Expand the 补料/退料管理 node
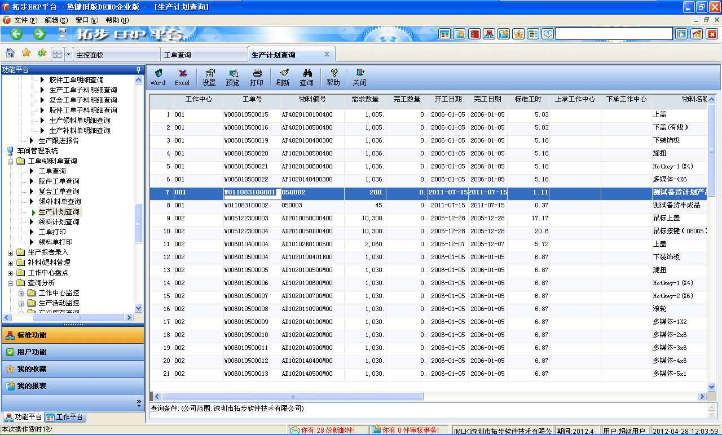The image size is (722, 435). [x=10, y=262]
